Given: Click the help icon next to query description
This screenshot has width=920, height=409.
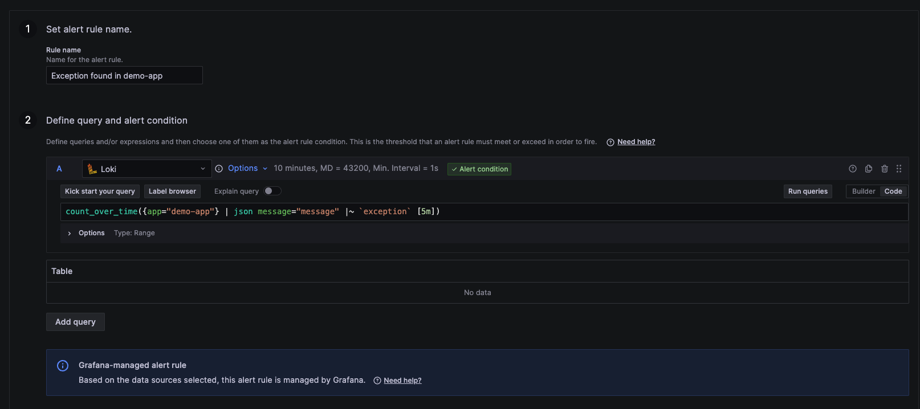Looking at the screenshot, I should point(610,142).
